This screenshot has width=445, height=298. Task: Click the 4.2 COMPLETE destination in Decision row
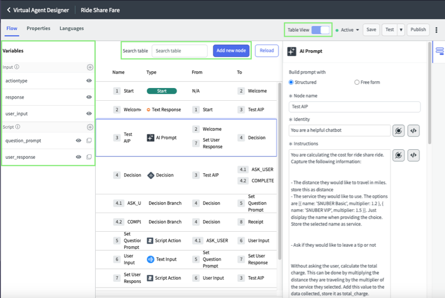point(256,181)
